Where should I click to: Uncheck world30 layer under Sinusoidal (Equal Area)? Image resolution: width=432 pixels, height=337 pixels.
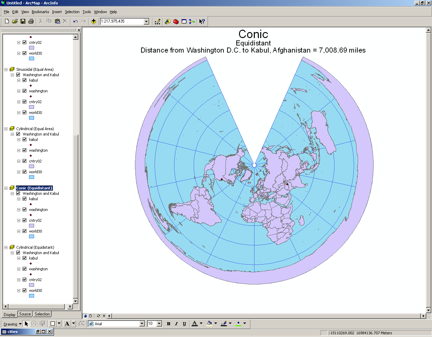tap(25, 113)
